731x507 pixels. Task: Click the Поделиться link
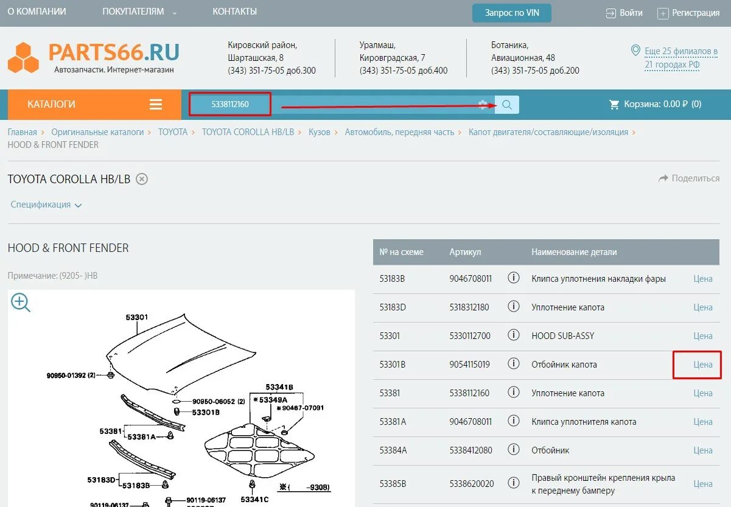696,179
